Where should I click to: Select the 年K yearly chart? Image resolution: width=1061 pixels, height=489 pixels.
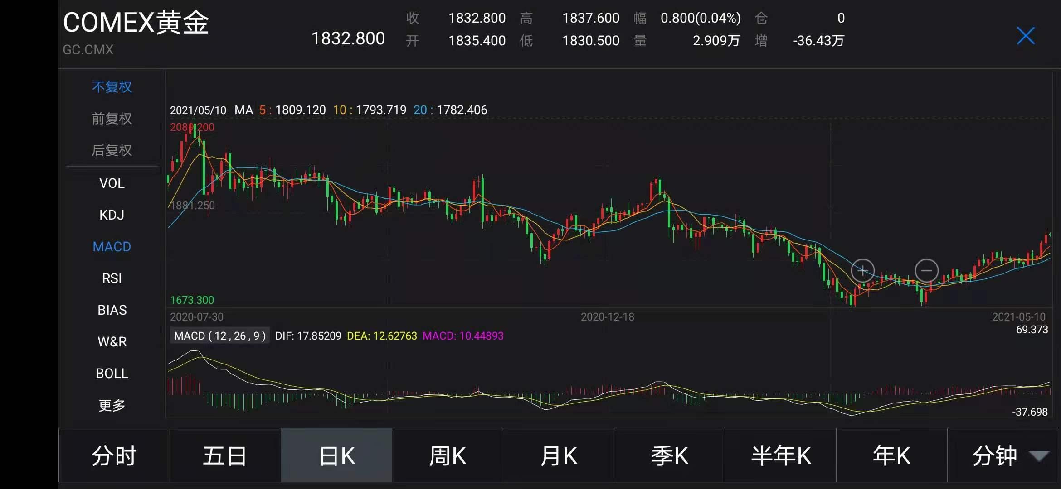[x=891, y=455]
